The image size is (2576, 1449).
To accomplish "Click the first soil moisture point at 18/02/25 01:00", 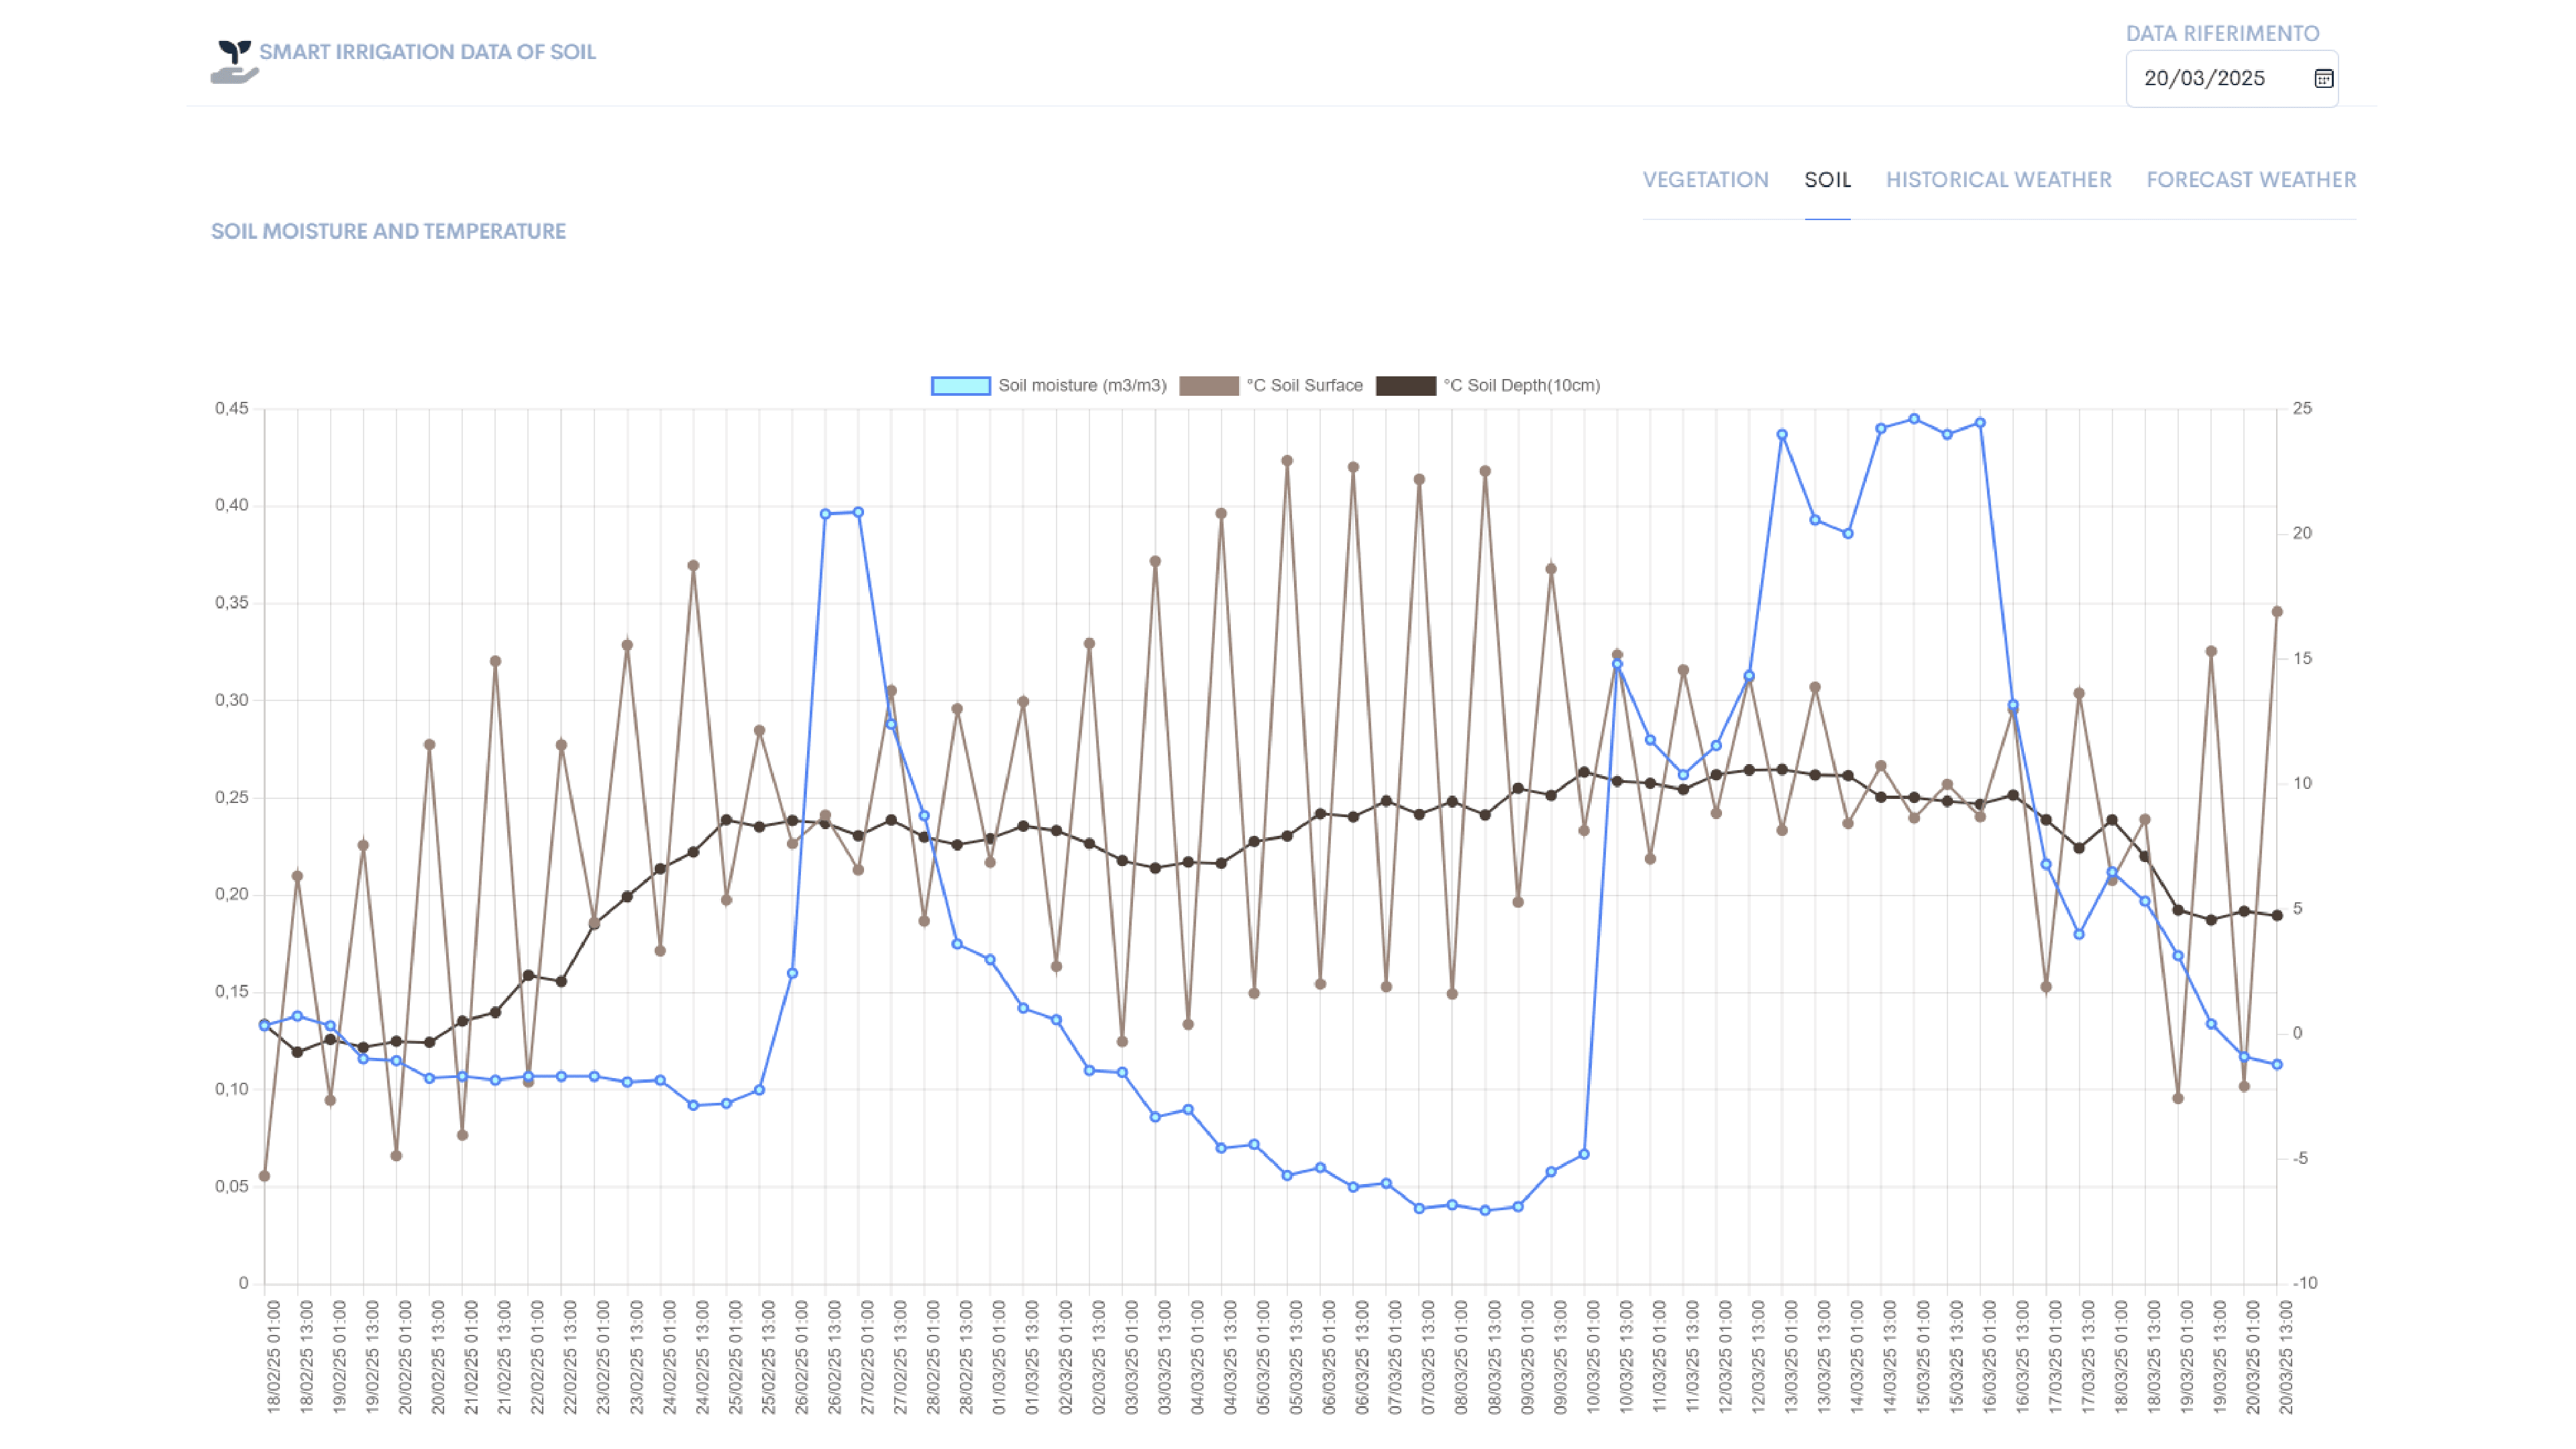I will [x=264, y=1026].
